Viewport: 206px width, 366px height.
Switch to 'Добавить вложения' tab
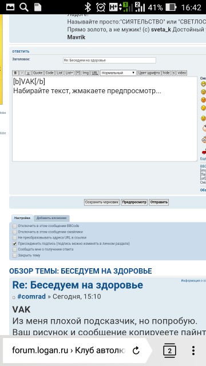51,218
